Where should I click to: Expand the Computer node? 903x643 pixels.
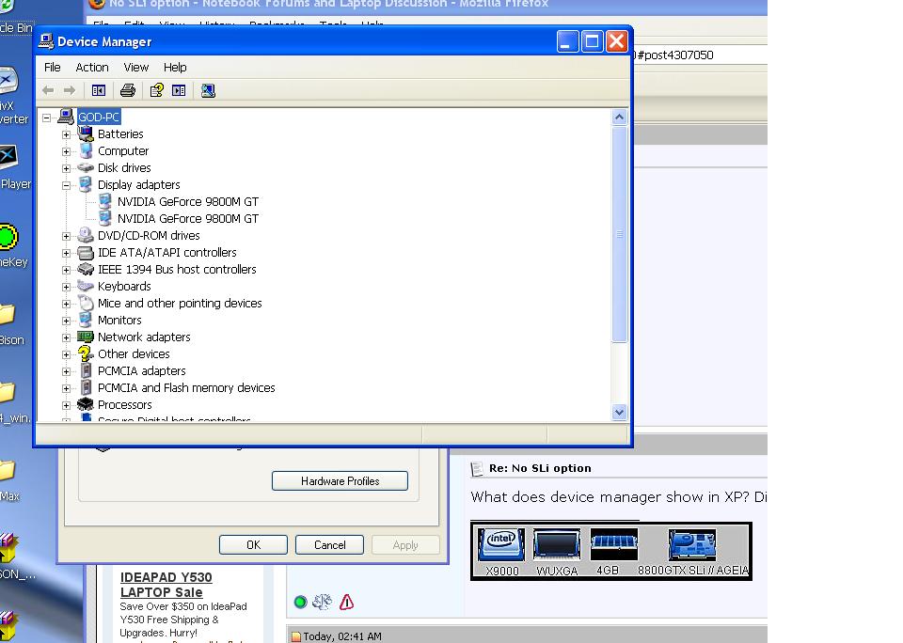(66, 151)
